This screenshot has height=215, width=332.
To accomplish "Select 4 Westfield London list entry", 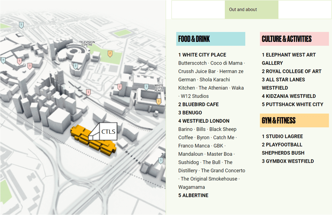I will (x=204, y=121).
